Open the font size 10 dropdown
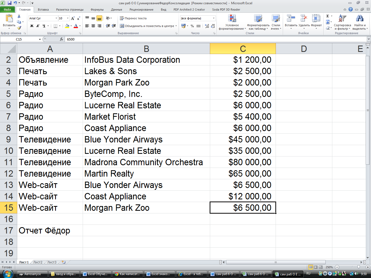 coord(68,18)
